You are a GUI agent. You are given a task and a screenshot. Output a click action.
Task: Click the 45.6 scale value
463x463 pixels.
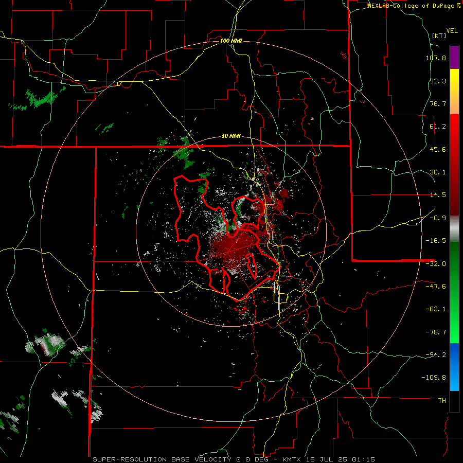pos(438,149)
